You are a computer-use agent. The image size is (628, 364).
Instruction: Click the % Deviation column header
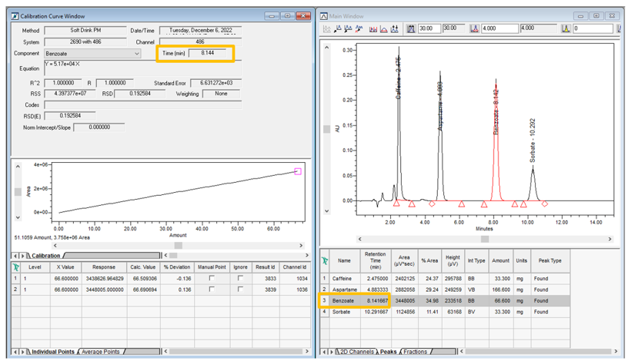[x=177, y=267]
